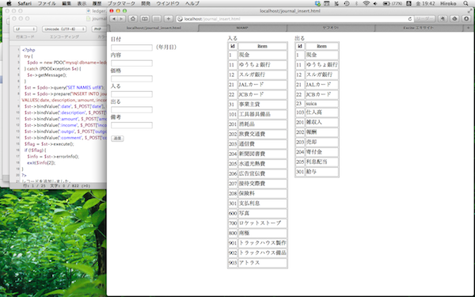Click the 備考 input field

tap(131, 125)
